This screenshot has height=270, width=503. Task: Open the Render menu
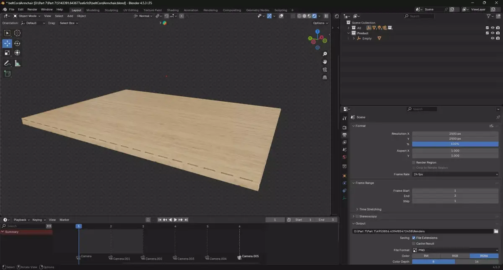(x=32, y=9)
